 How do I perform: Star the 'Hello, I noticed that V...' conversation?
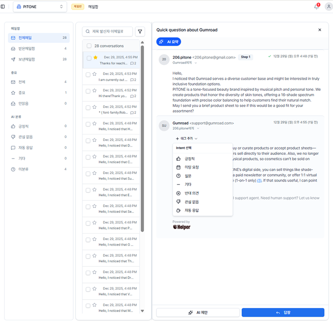(x=95, y=289)
